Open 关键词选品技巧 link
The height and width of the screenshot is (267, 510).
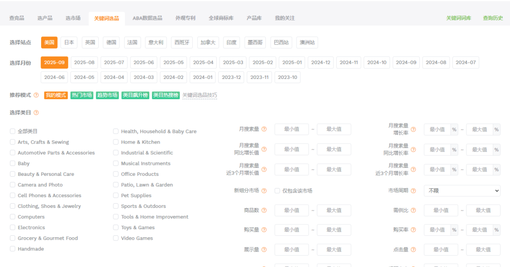click(200, 95)
